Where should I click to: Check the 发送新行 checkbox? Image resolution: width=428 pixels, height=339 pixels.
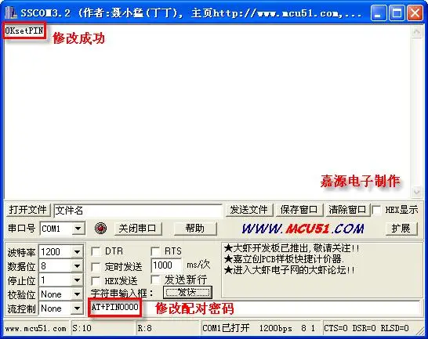155,279
